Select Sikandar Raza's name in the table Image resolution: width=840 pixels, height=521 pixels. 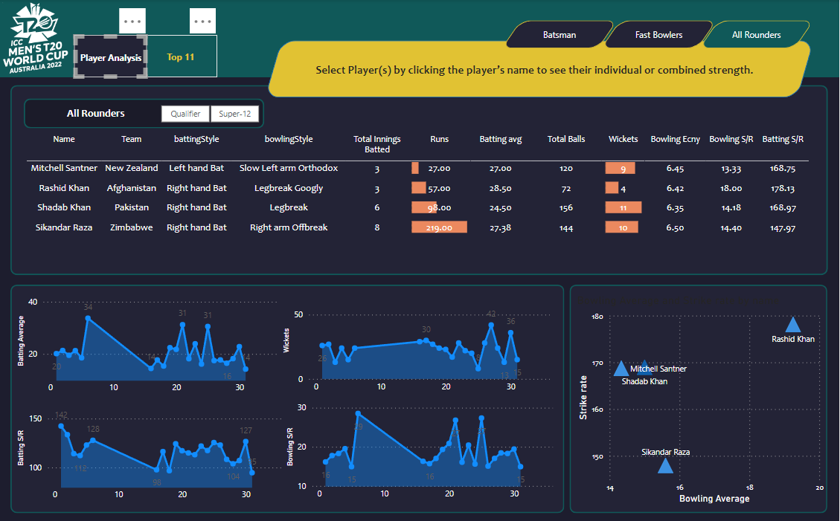64,227
